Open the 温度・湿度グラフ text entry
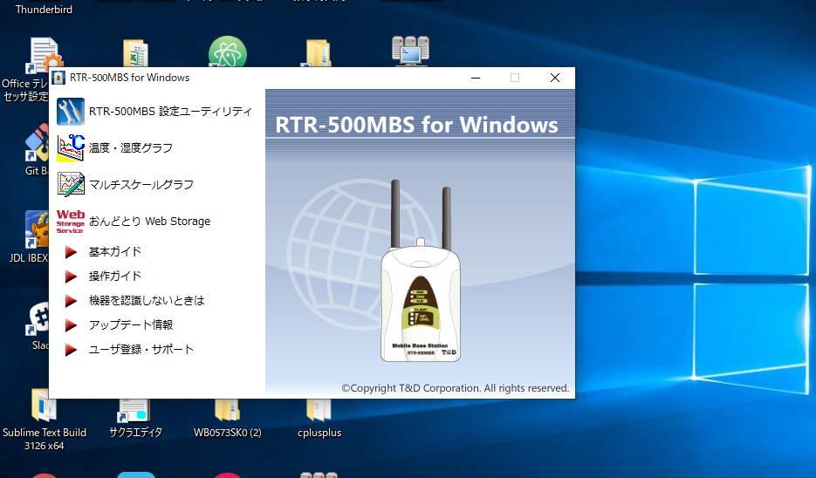 (x=131, y=147)
